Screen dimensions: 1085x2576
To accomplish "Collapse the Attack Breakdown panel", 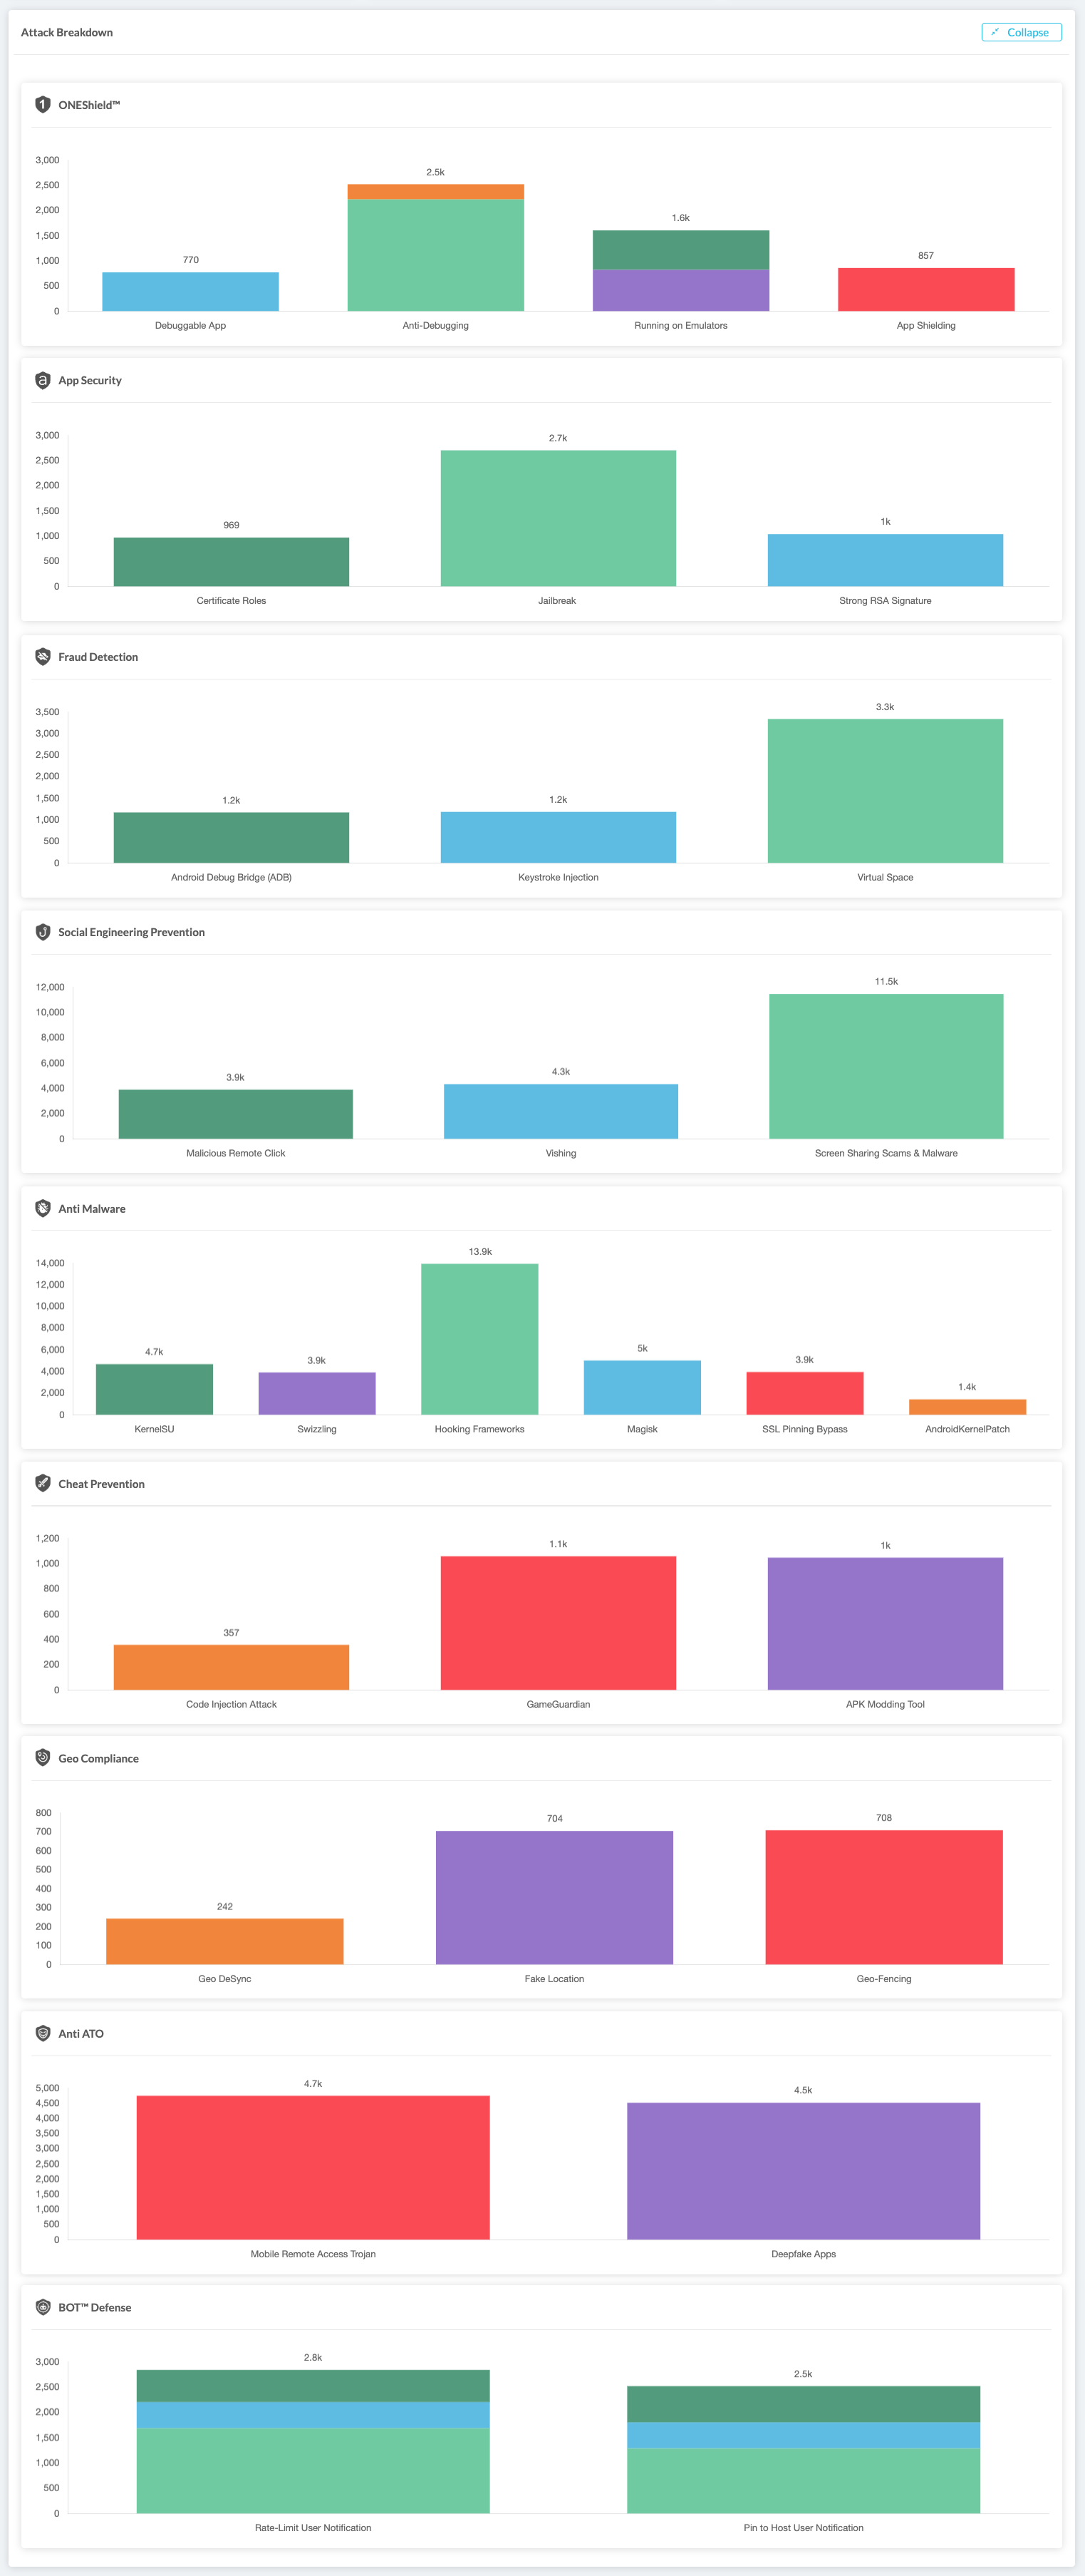I will click(1020, 32).
